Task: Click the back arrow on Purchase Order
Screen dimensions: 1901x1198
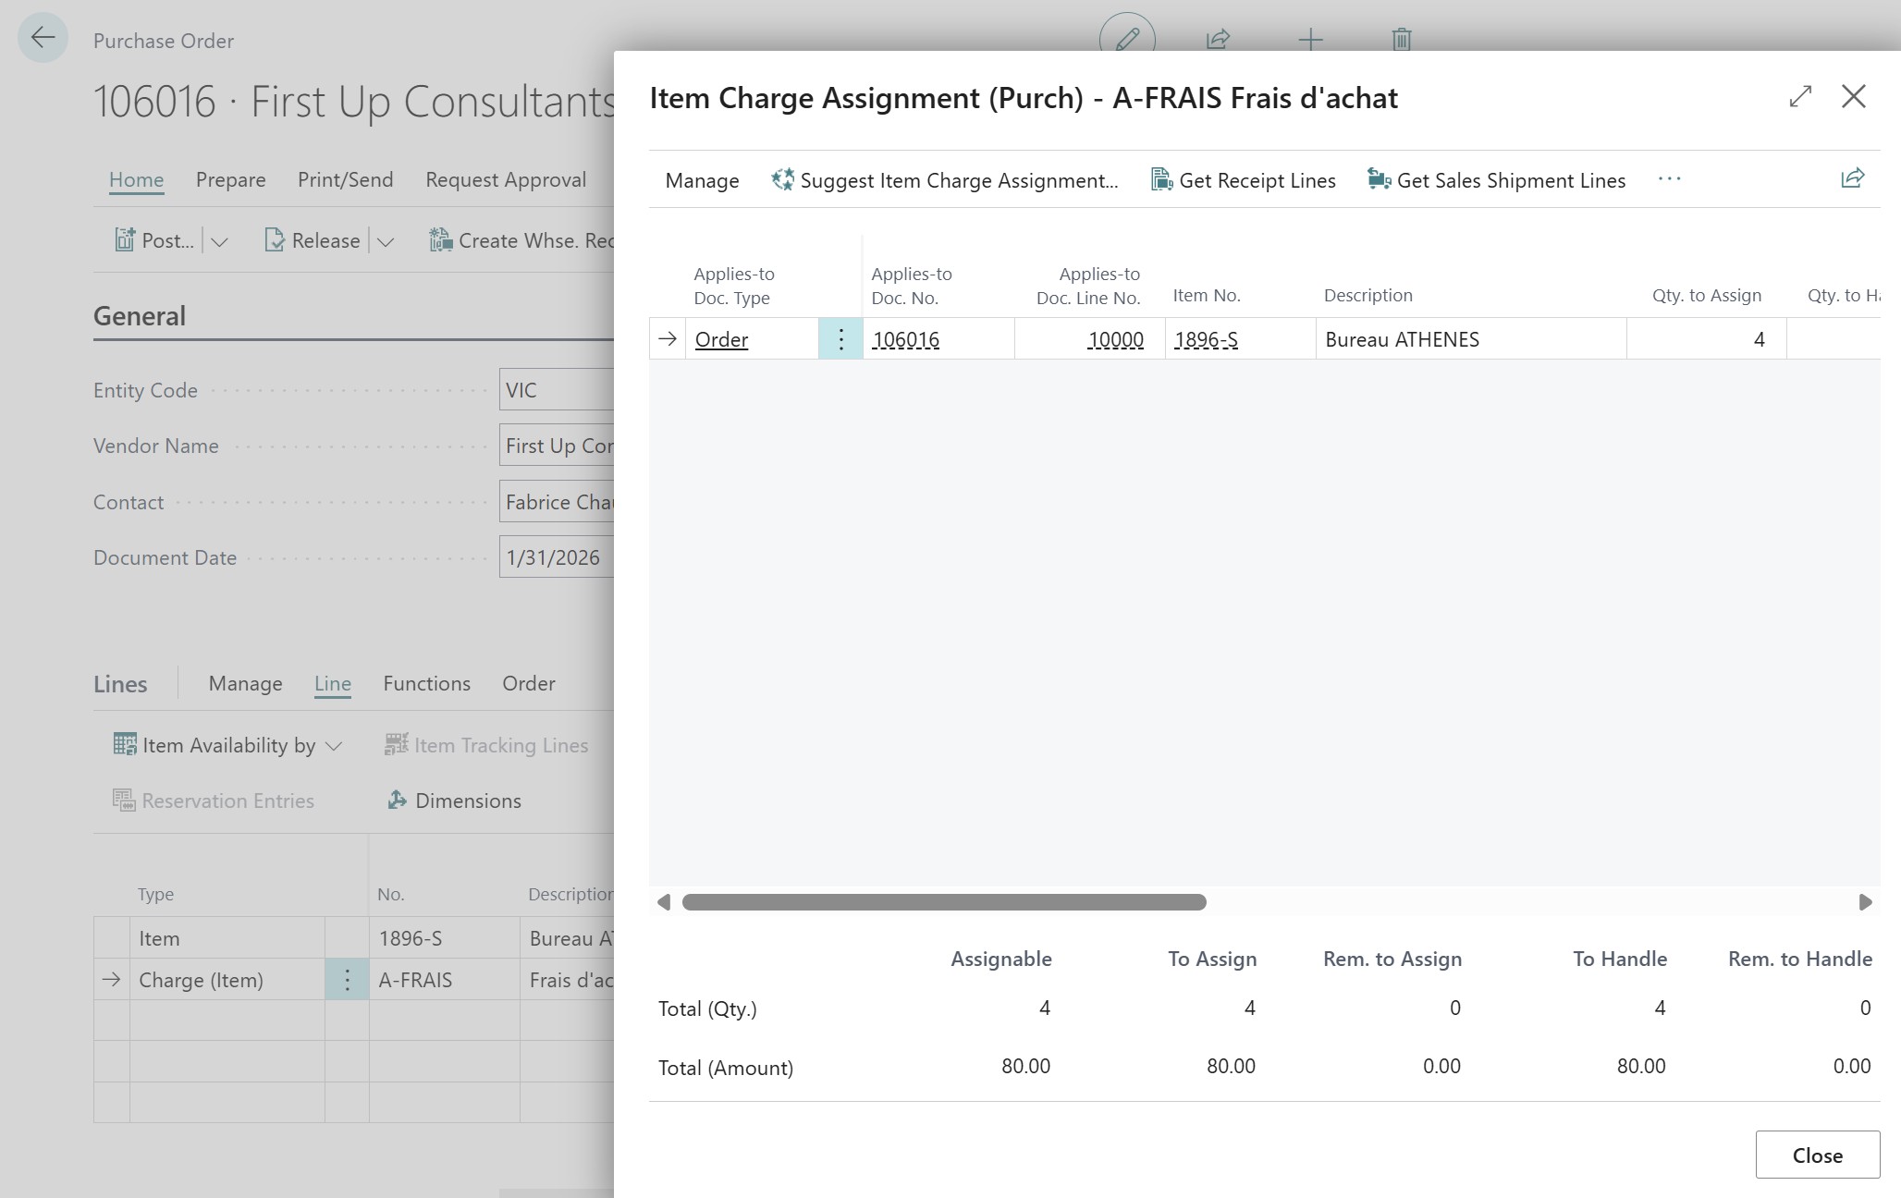Action: pos(43,38)
